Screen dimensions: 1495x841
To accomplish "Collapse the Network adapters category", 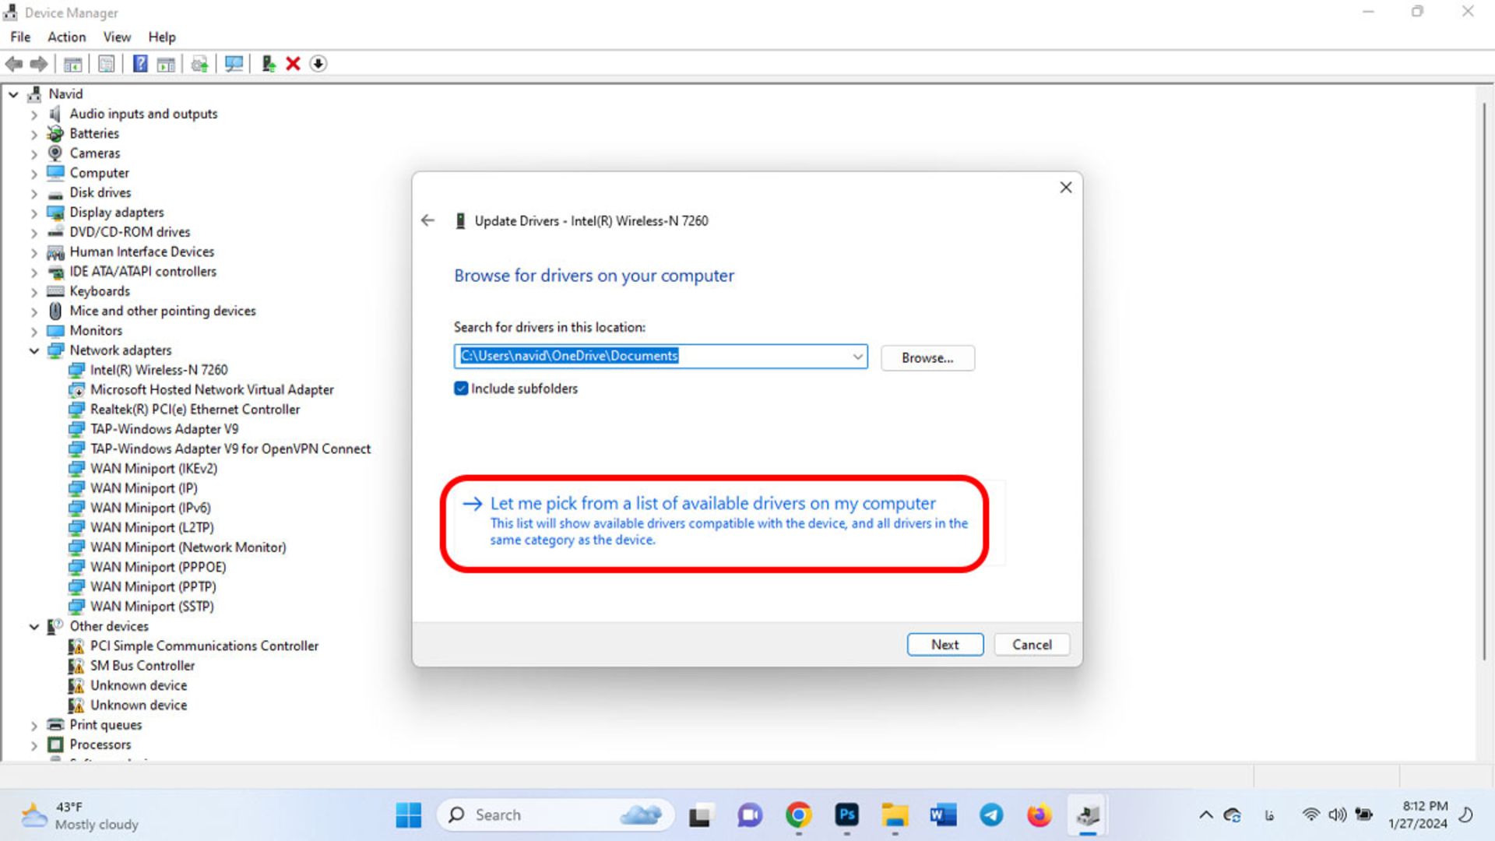I will click(33, 350).
